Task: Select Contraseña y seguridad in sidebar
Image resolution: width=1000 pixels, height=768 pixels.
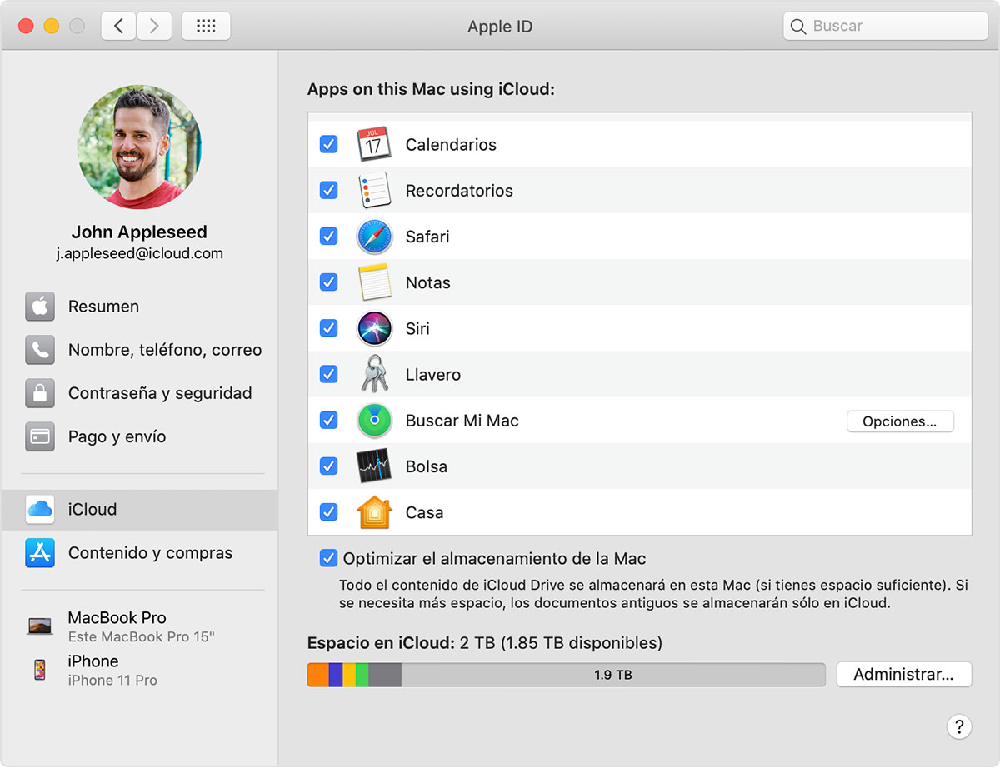Action: point(159,393)
